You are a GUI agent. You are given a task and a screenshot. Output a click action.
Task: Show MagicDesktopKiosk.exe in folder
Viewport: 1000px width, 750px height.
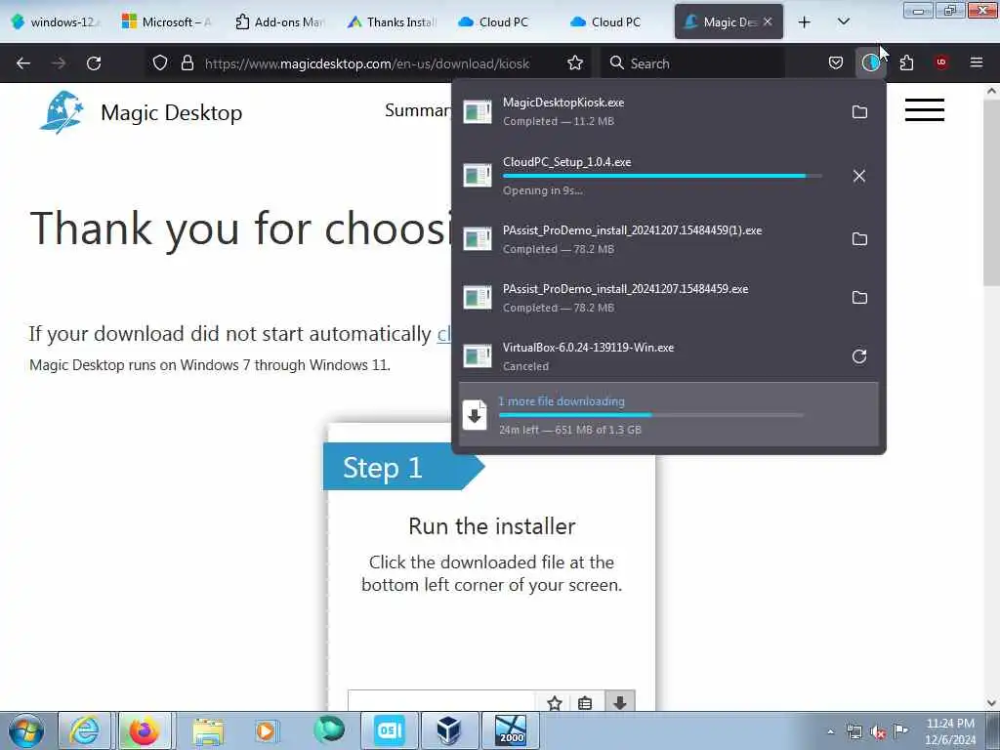(x=859, y=112)
